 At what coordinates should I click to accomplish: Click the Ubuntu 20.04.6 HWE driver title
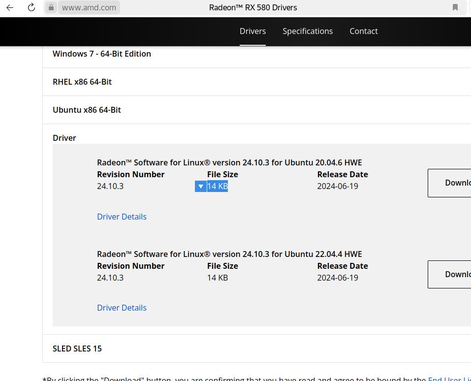[x=229, y=162]
